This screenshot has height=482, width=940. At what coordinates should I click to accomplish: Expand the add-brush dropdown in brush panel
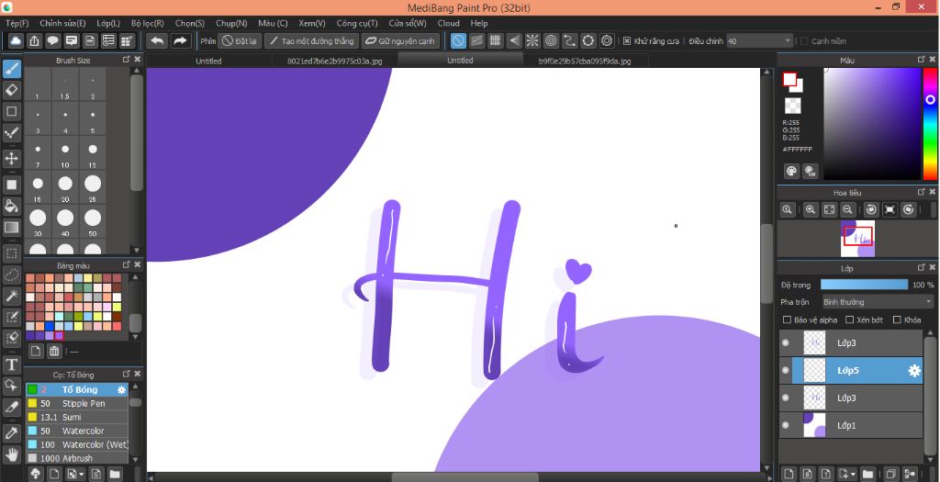click(81, 474)
